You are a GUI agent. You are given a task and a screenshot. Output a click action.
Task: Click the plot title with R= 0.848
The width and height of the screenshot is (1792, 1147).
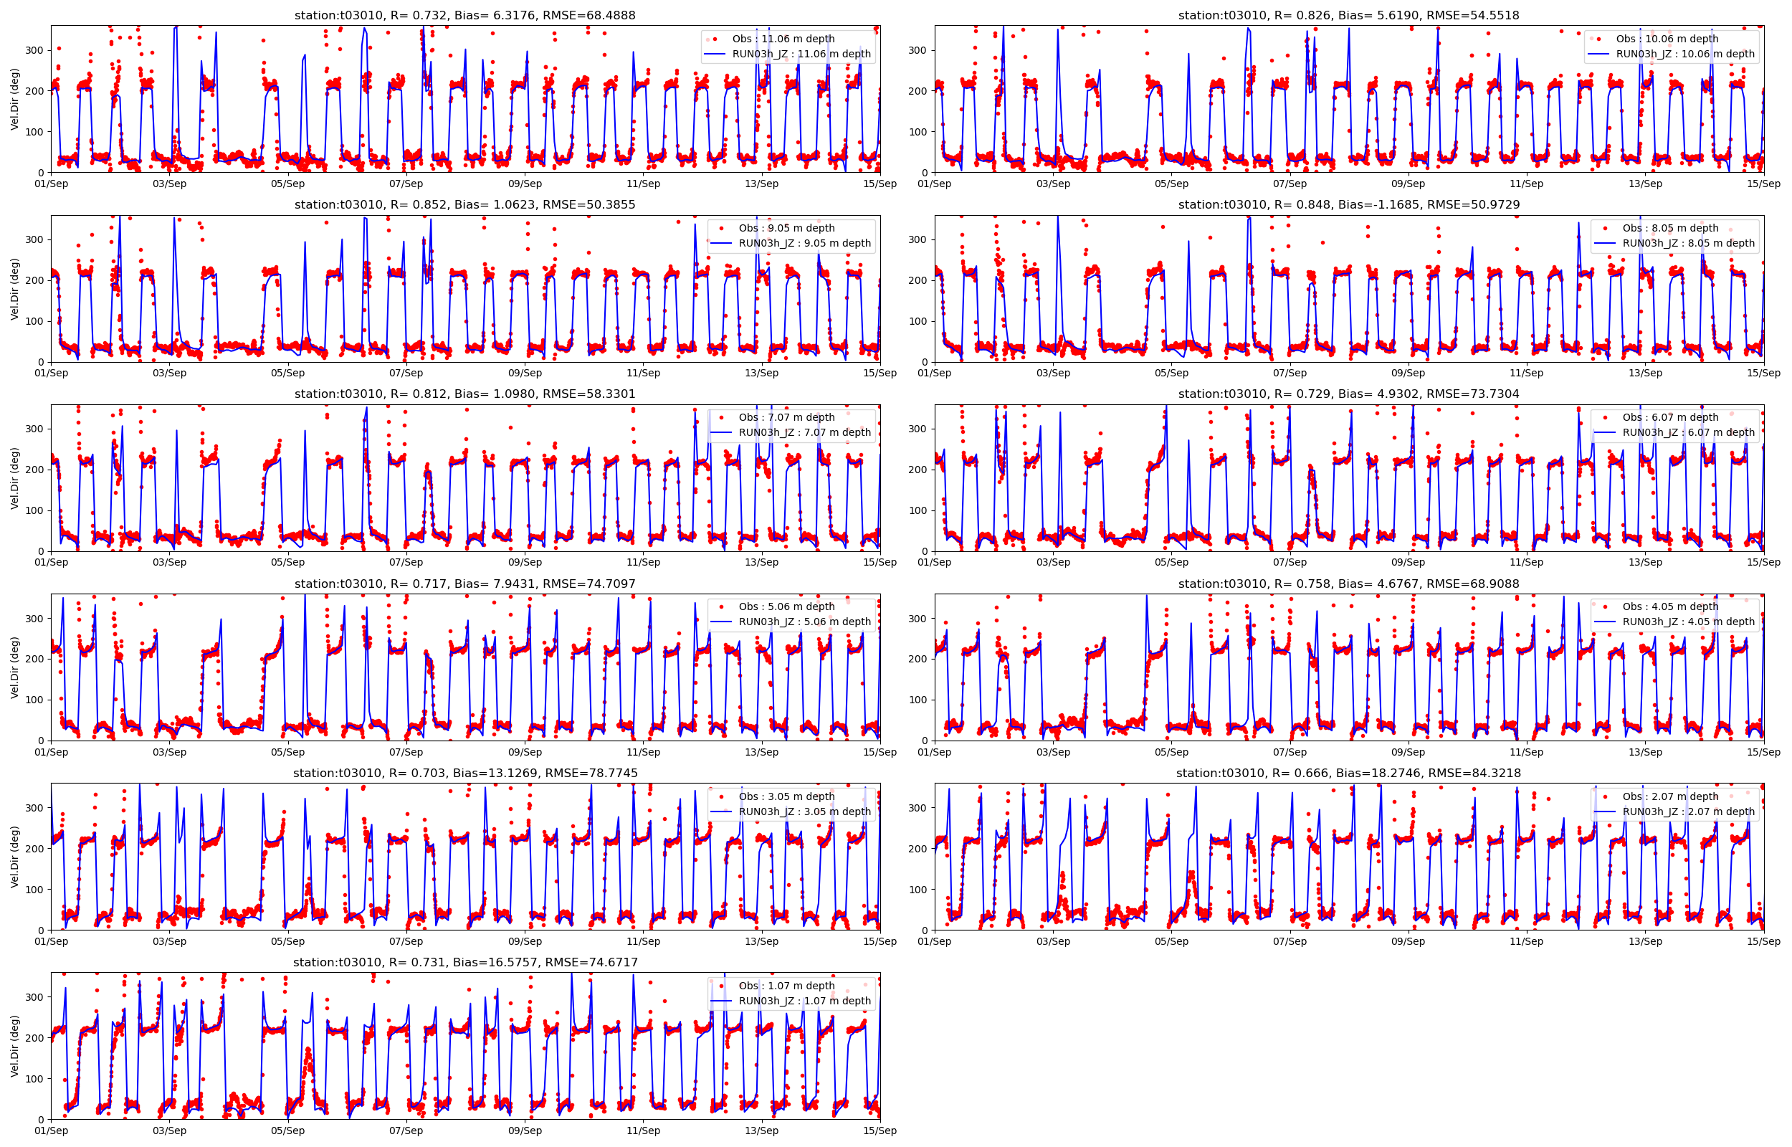[1348, 204]
